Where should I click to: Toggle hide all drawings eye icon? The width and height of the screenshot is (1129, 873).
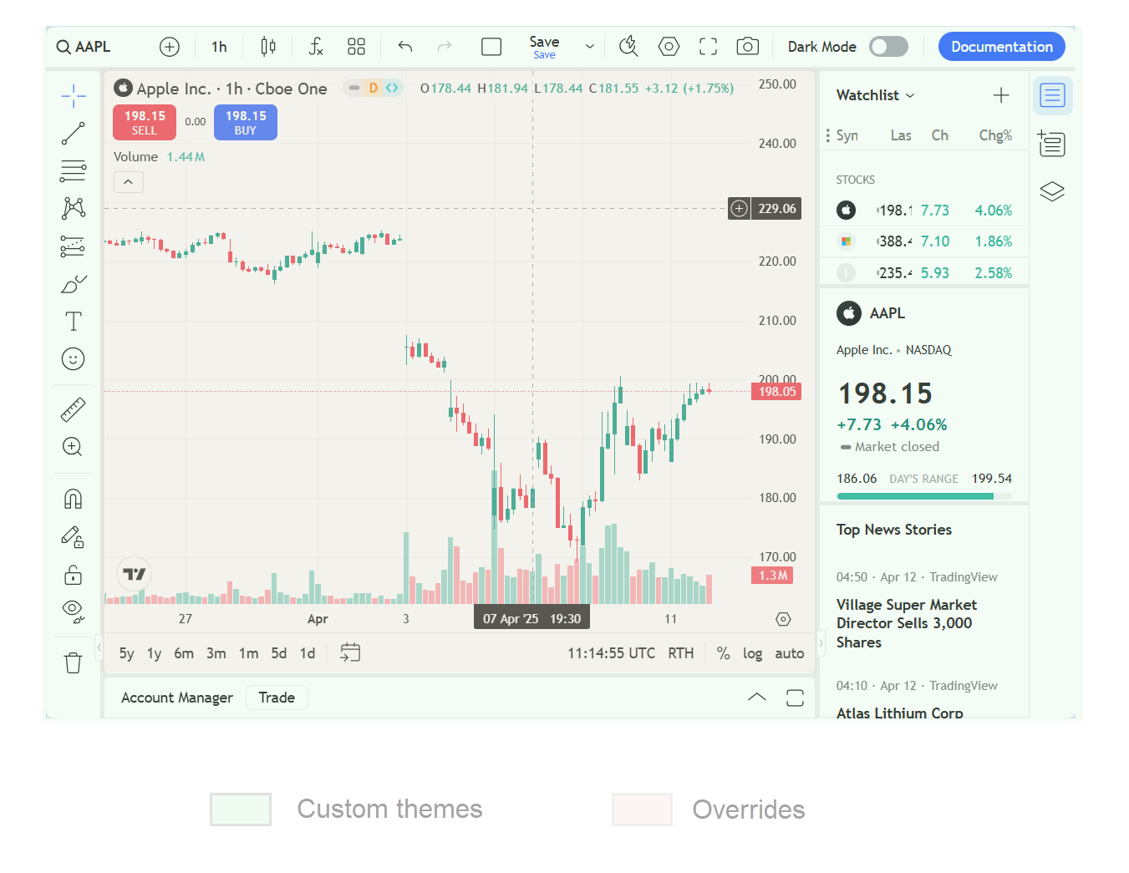(74, 612)
